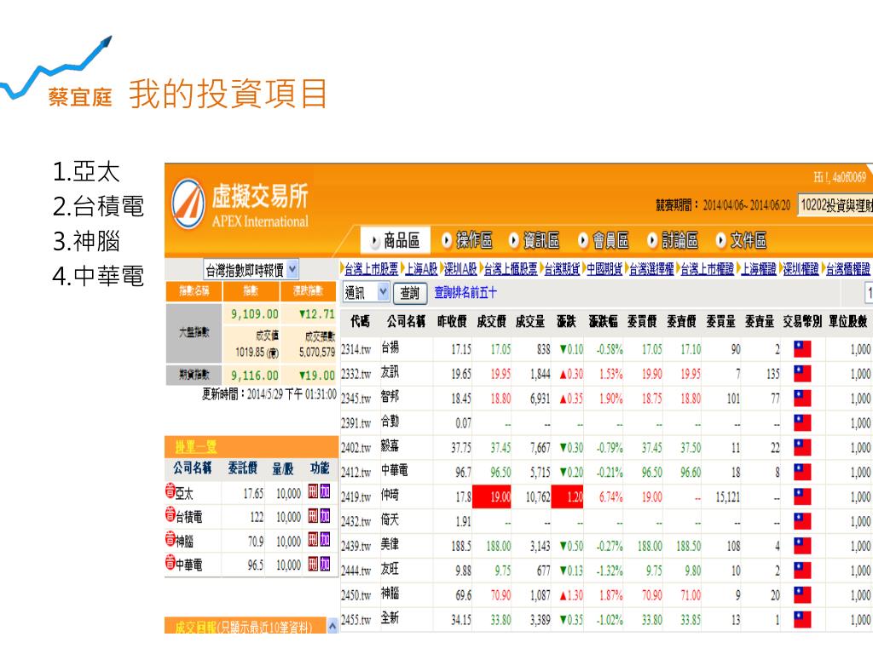Add to 亞太 order with 加 icon
The height and width of the screenshot is (654, 873).
coord(325,491)
